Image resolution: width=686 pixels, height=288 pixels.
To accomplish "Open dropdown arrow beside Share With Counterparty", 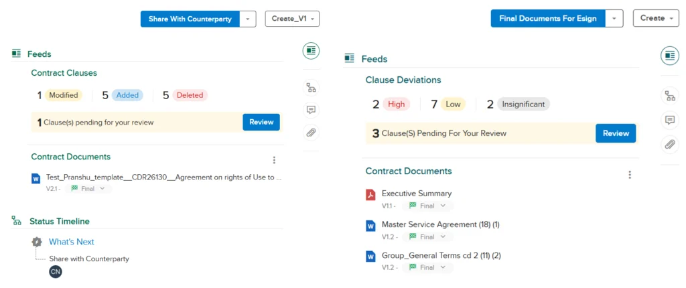I will click(248, 19).
